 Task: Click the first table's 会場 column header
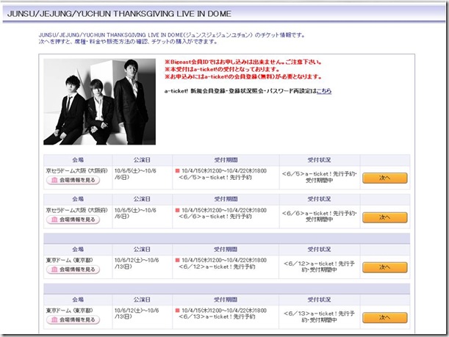[x=78, y=160]
